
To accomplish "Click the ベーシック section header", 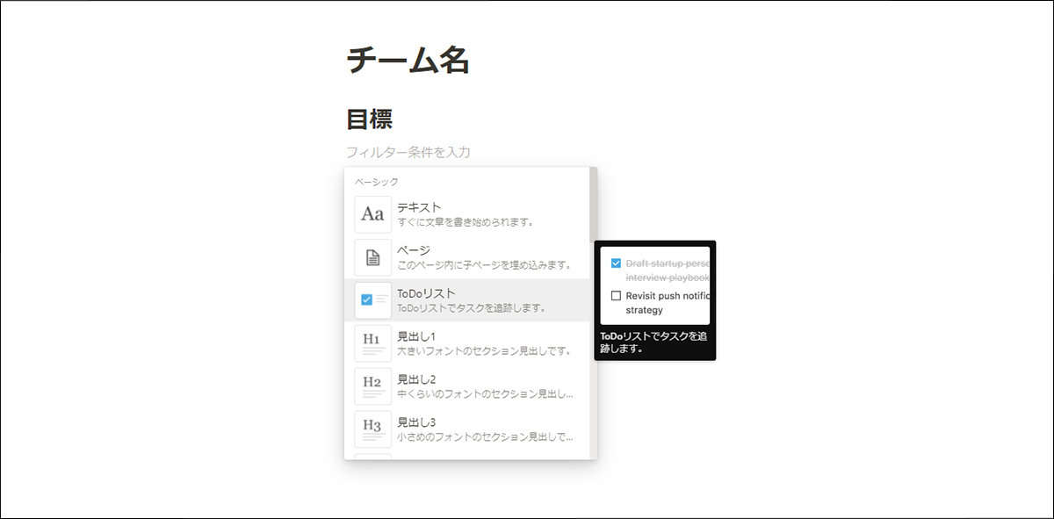I will tap(376, 182).
